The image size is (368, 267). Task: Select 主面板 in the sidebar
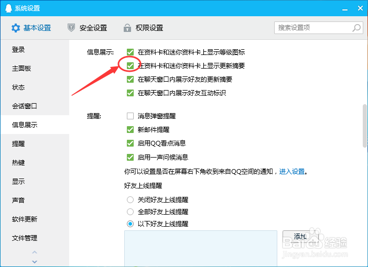[x=35, y=68]
